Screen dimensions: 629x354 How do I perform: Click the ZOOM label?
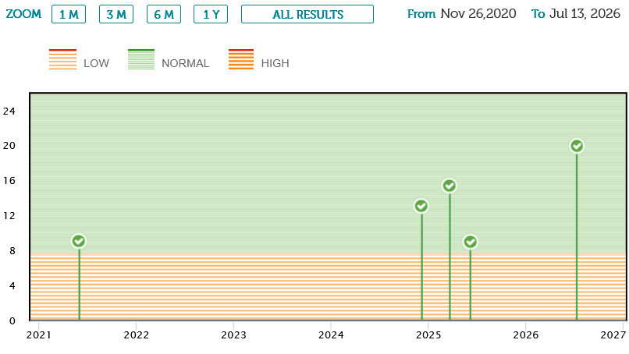(23, 14)
